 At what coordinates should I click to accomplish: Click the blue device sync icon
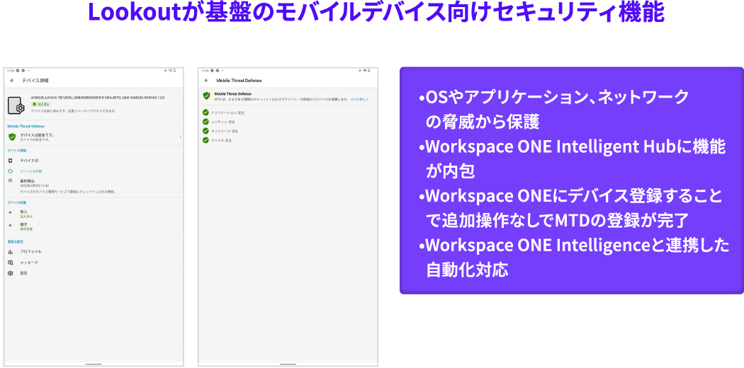pyautogui.click(x=11, y=171)
